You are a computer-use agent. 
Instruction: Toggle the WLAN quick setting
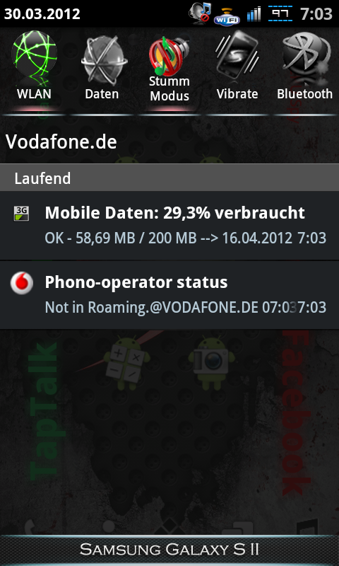[34, 70]
